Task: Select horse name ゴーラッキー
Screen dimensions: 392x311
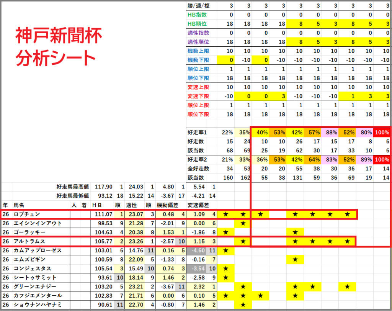Action: pos(29,232)
